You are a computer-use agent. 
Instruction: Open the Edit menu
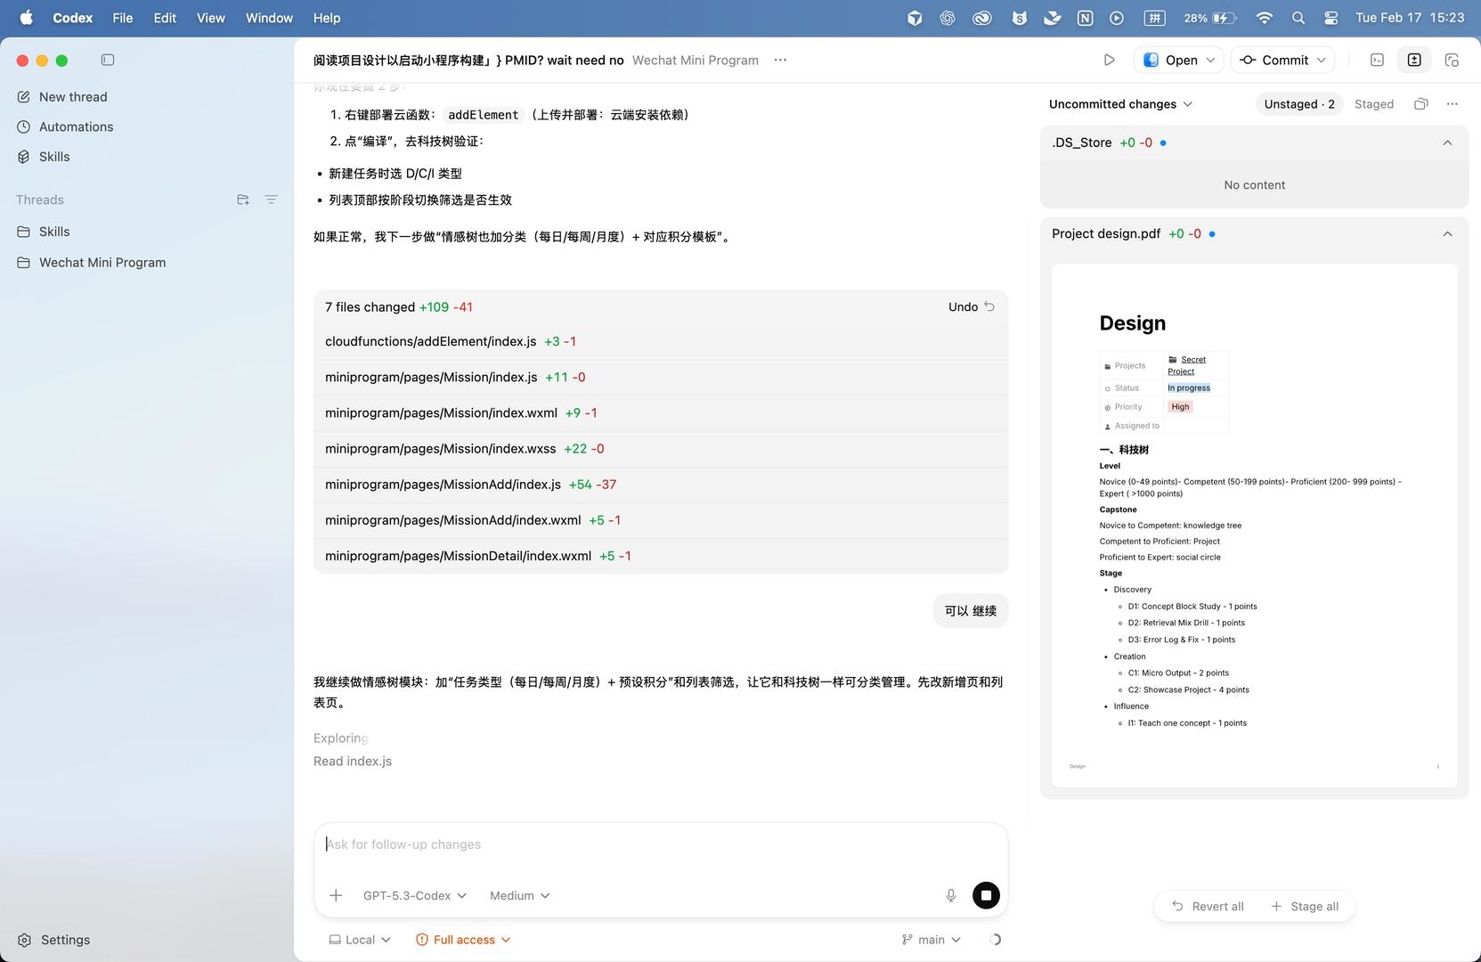click(165, 18)
